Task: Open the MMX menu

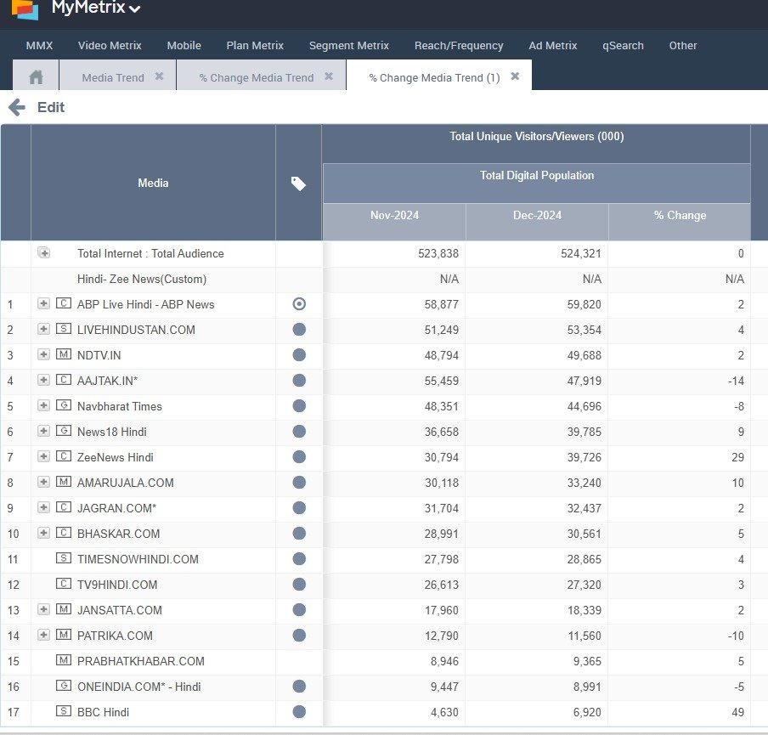Action: click(x=39, y=46)
